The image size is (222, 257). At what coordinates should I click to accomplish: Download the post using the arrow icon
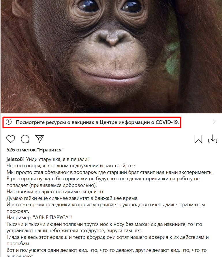click(213, 139)
